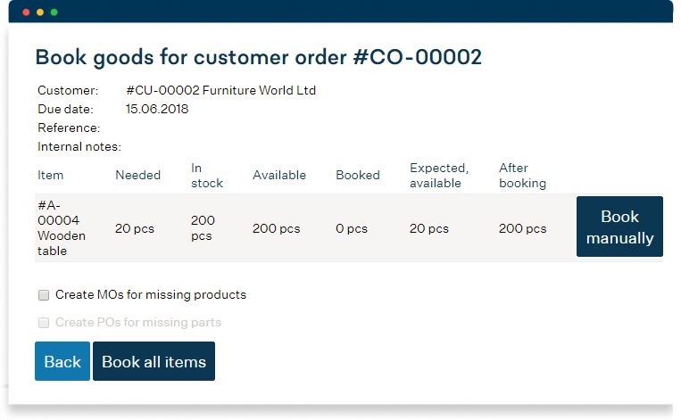681x420 pixels.
Task: Click the Booked column header
Action: [x=357, y=176]
